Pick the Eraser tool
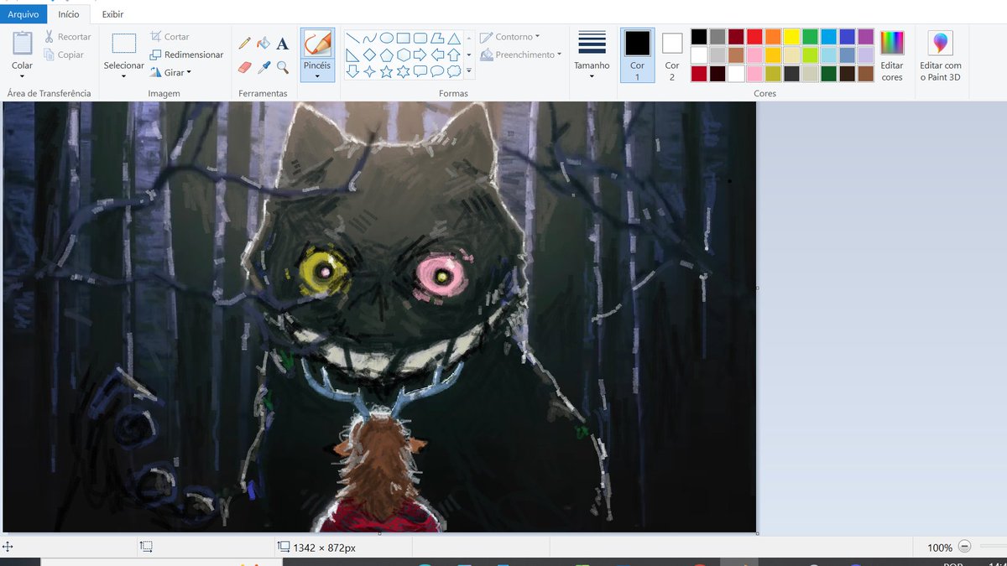 pyautogui.click(x=245, y=67)
